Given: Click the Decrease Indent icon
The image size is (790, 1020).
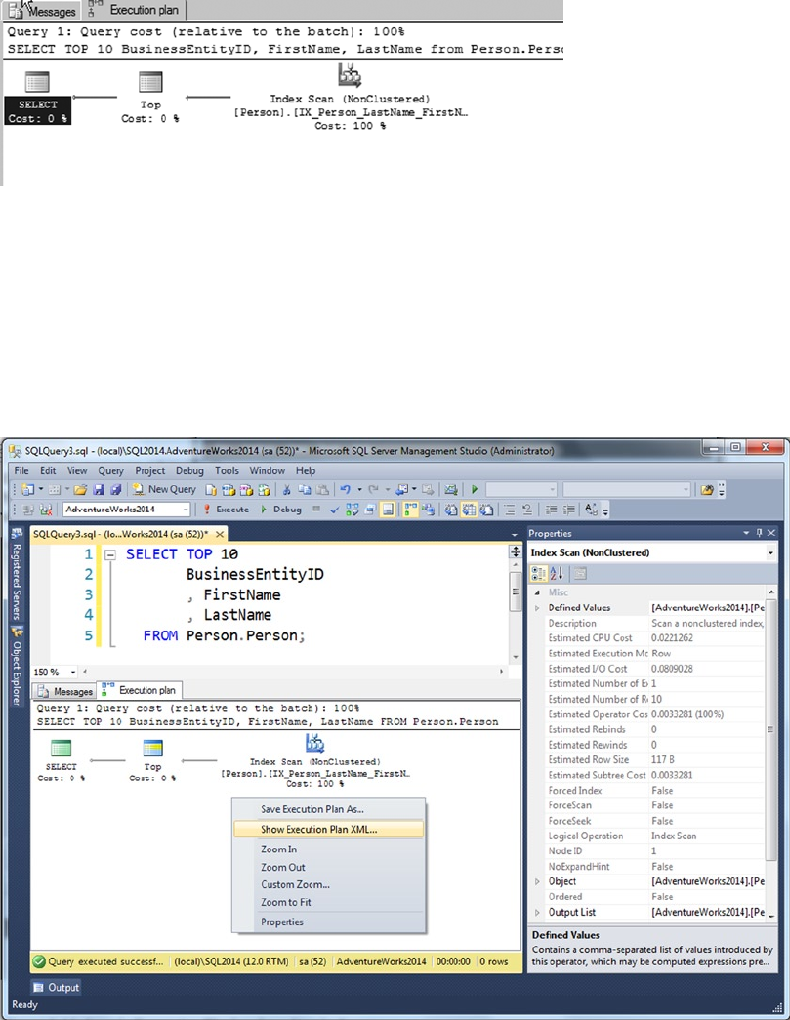Looking at the screenshot, I should pos(551,510).
